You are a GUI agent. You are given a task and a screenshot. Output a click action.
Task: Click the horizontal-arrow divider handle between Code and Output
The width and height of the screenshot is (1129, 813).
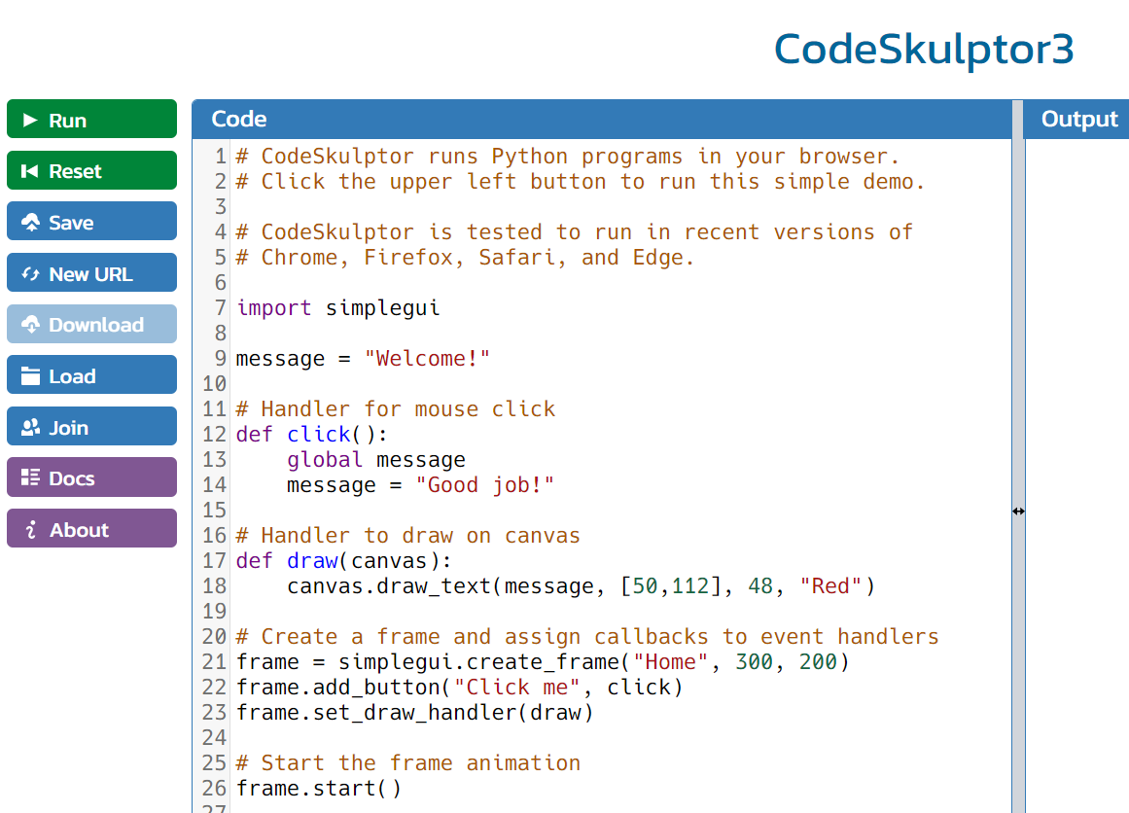coord(1018,512)
